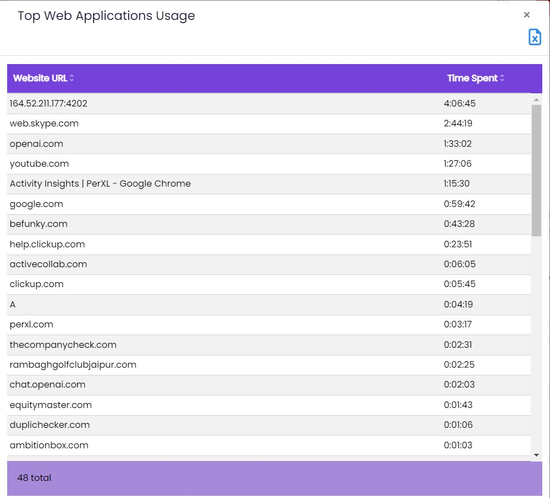Click the scrollbar up arrow
Image resolution: width=550 pixels, height=498 pixels.
[x=536, y=100]
